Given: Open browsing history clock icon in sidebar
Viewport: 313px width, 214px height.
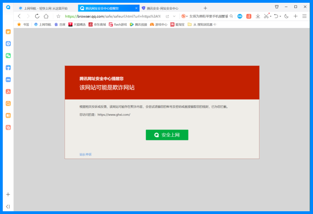Looking at the screenshot, I should coord(8,43).
